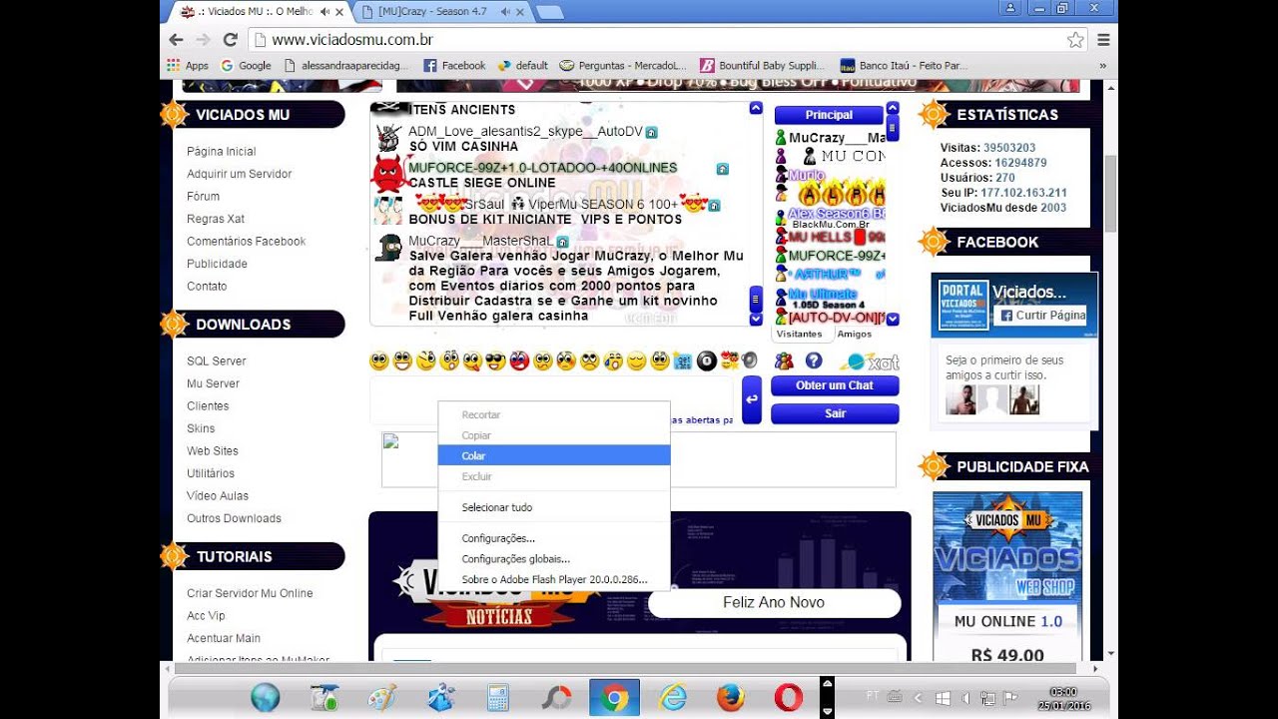
Task: Go back using browser back arrow
Action: 177,40
